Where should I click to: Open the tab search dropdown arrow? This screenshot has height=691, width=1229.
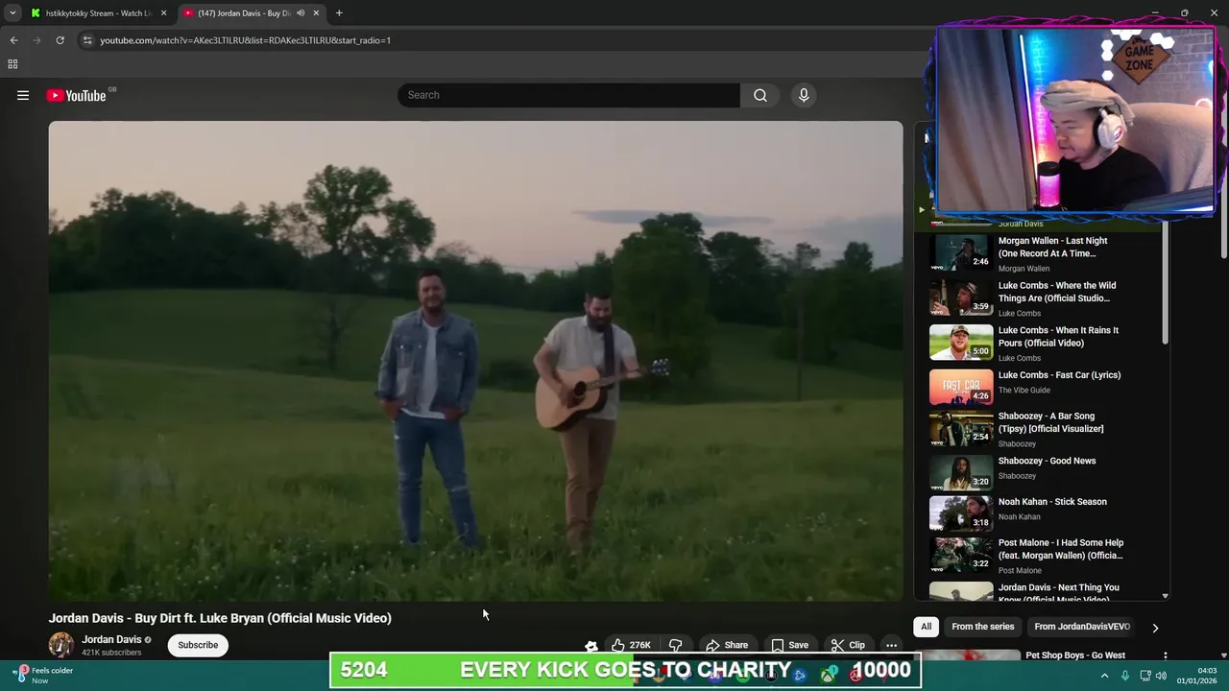point(12,13)
